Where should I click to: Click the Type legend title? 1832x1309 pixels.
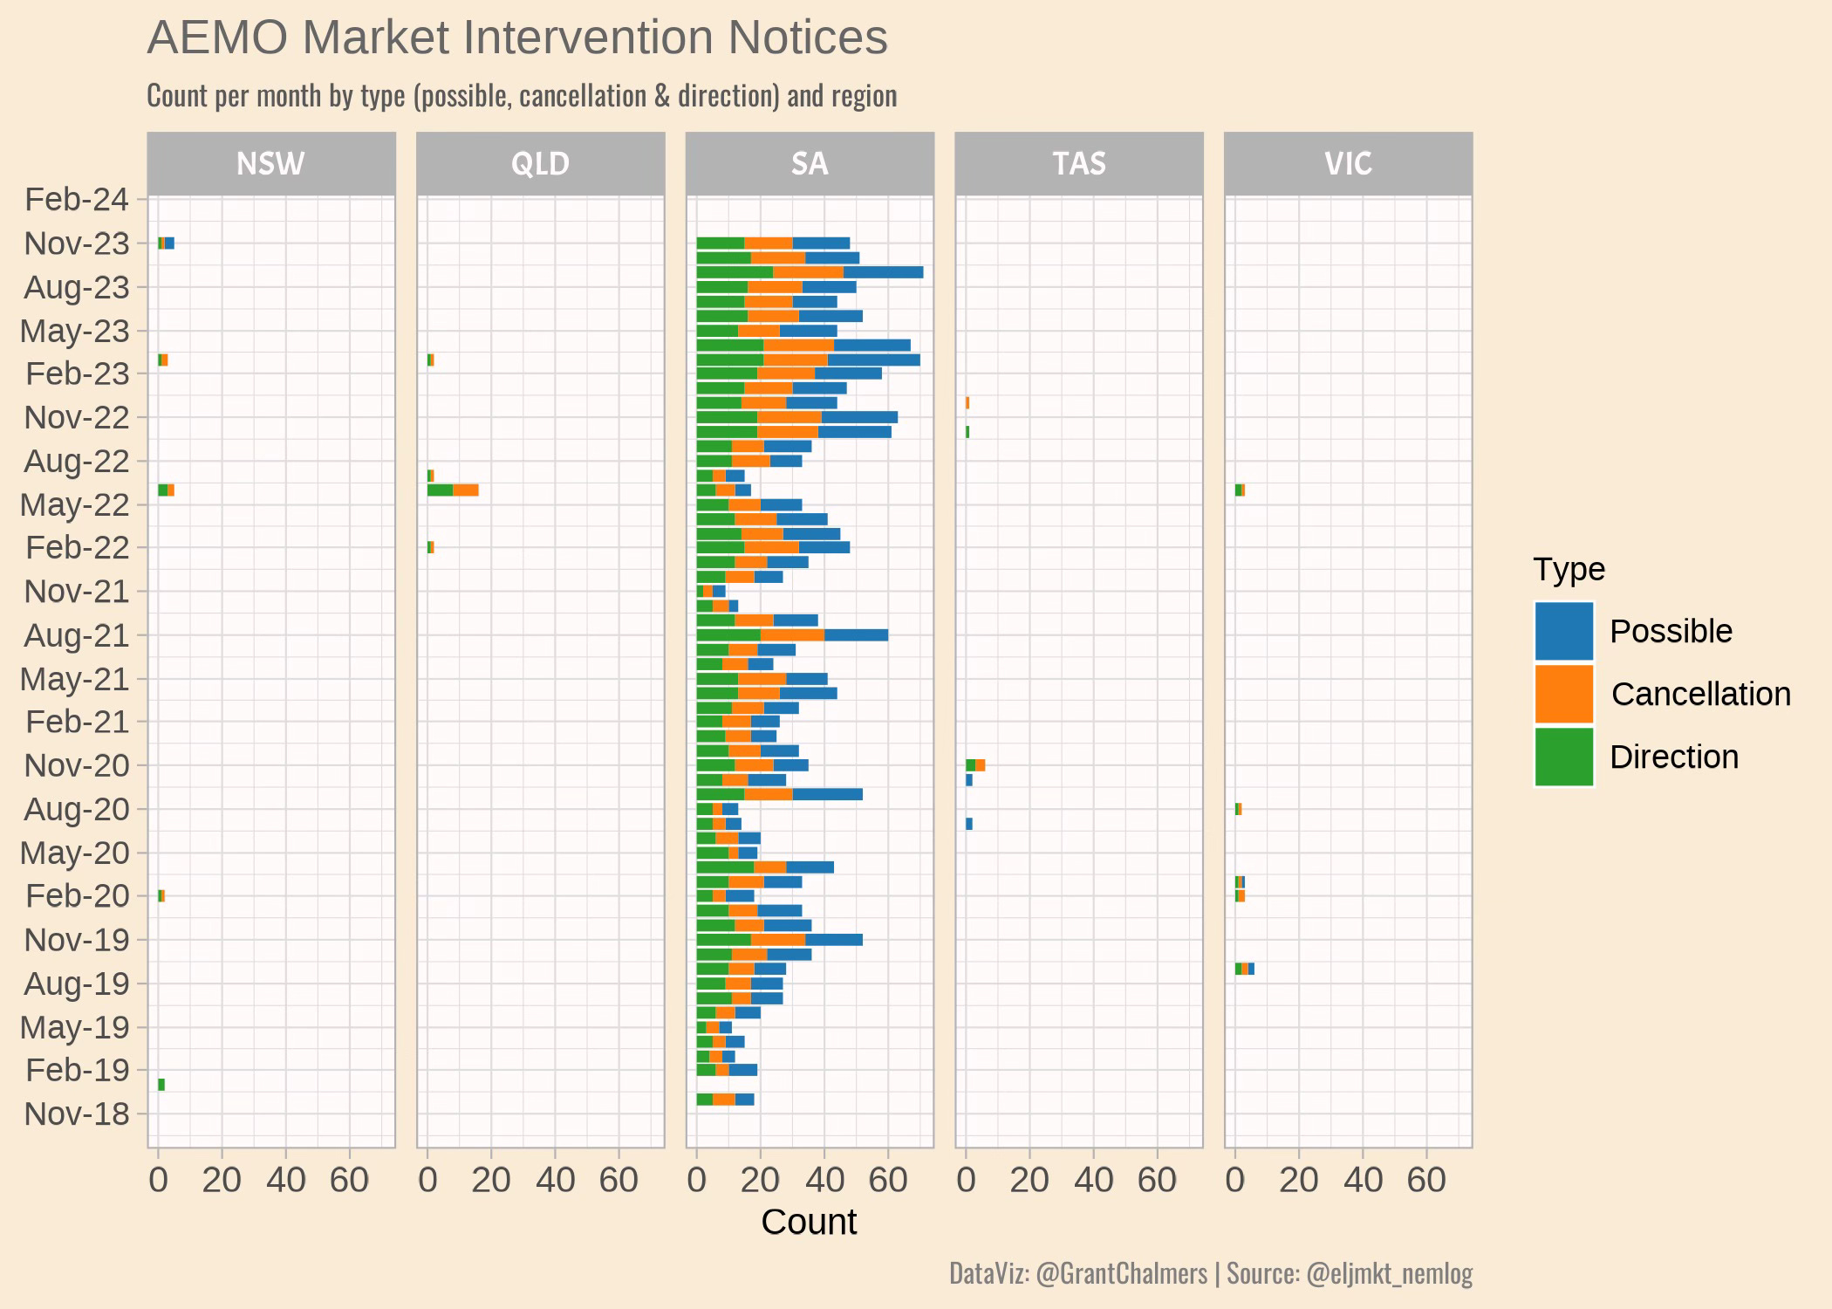[1569, 569]
